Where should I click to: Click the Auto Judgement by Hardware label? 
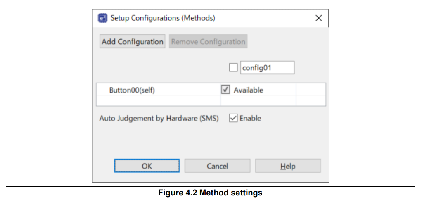coord(159,118)
